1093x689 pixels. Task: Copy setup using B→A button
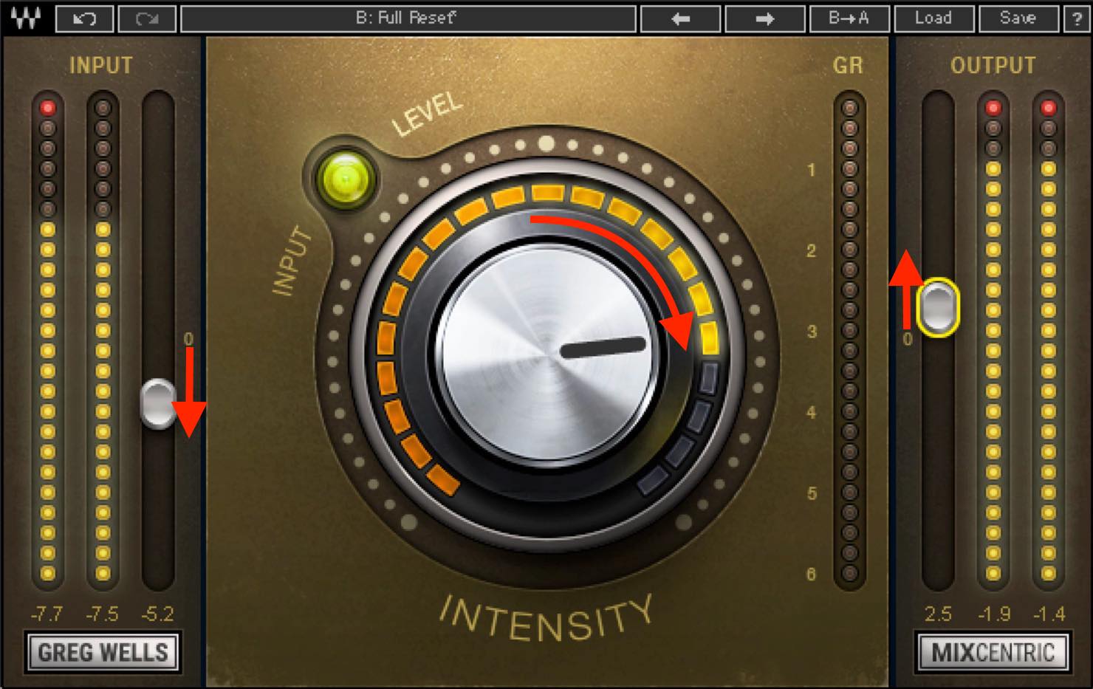click(849, 18)
